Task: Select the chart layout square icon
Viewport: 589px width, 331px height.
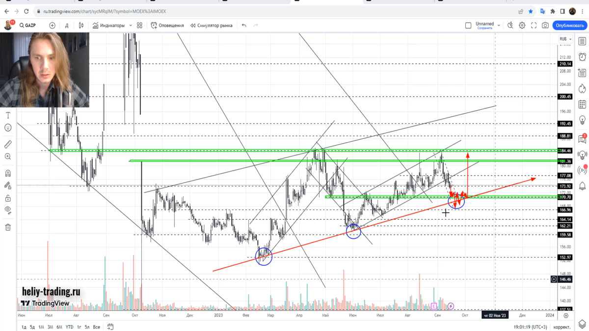Action: [468, 25]
